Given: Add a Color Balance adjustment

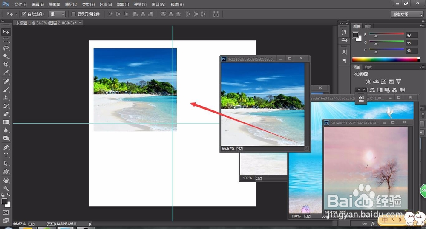Looking at the screenshot, I should point(372,90).
